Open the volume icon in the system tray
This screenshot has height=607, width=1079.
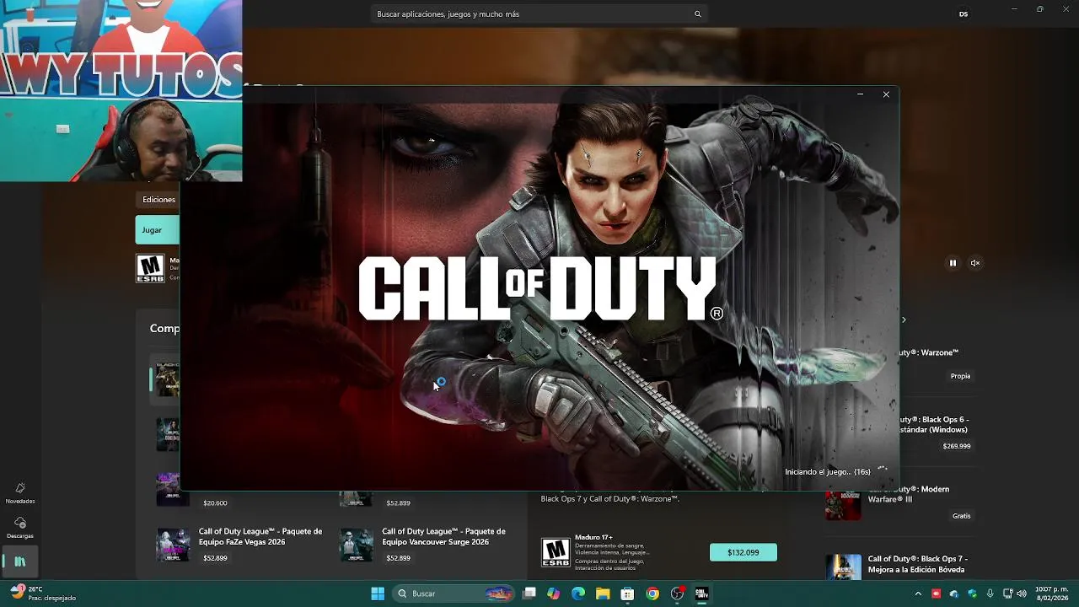[x=1021, y=594]
